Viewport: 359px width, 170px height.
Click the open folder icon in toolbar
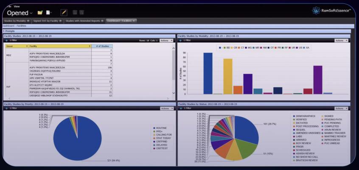tap(40, 13)
